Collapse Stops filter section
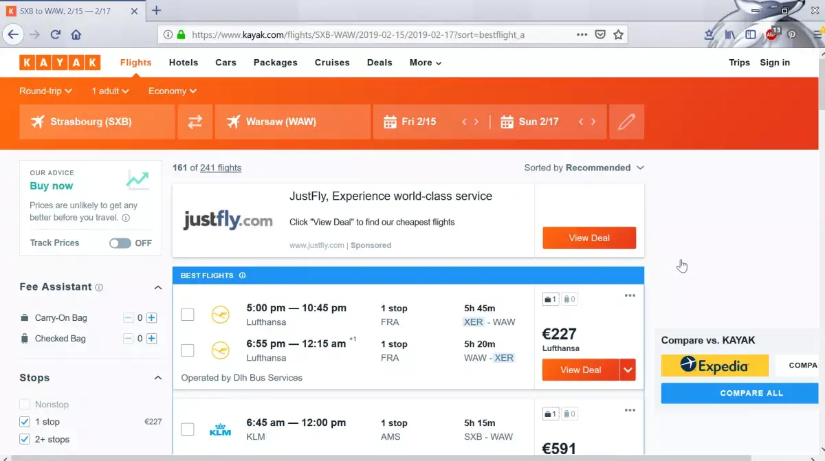Image resolution: width=825 pixels, height=461 pixels. [157, 378]
